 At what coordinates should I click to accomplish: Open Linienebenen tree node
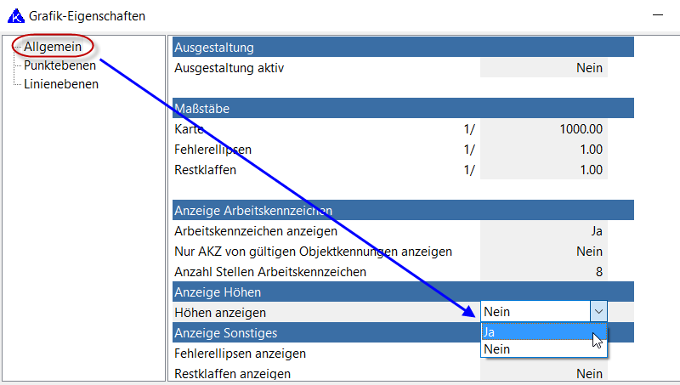point(61,84)
